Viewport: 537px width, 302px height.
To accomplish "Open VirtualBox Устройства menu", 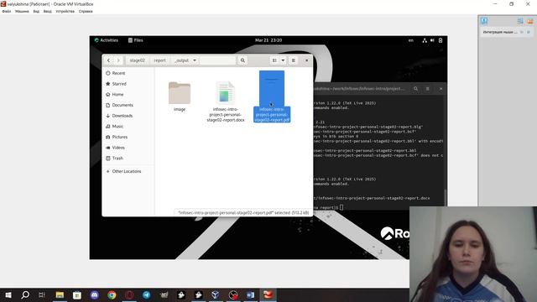I will (65, 11).
